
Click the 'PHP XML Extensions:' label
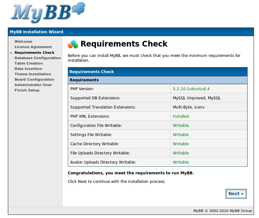(90, 116)
